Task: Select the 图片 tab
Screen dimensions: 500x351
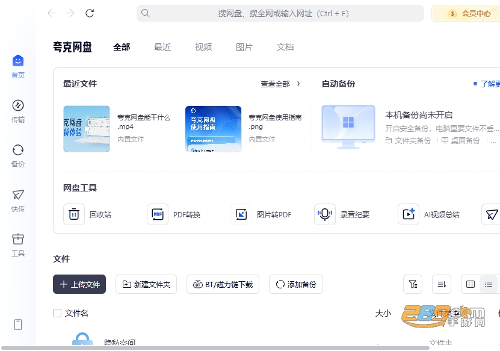Action: 244,47
